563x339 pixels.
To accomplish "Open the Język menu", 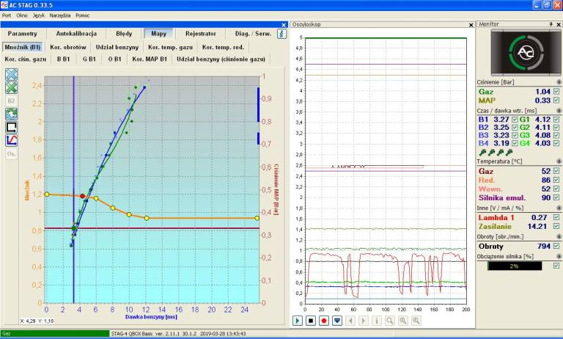I will [38, 15].
